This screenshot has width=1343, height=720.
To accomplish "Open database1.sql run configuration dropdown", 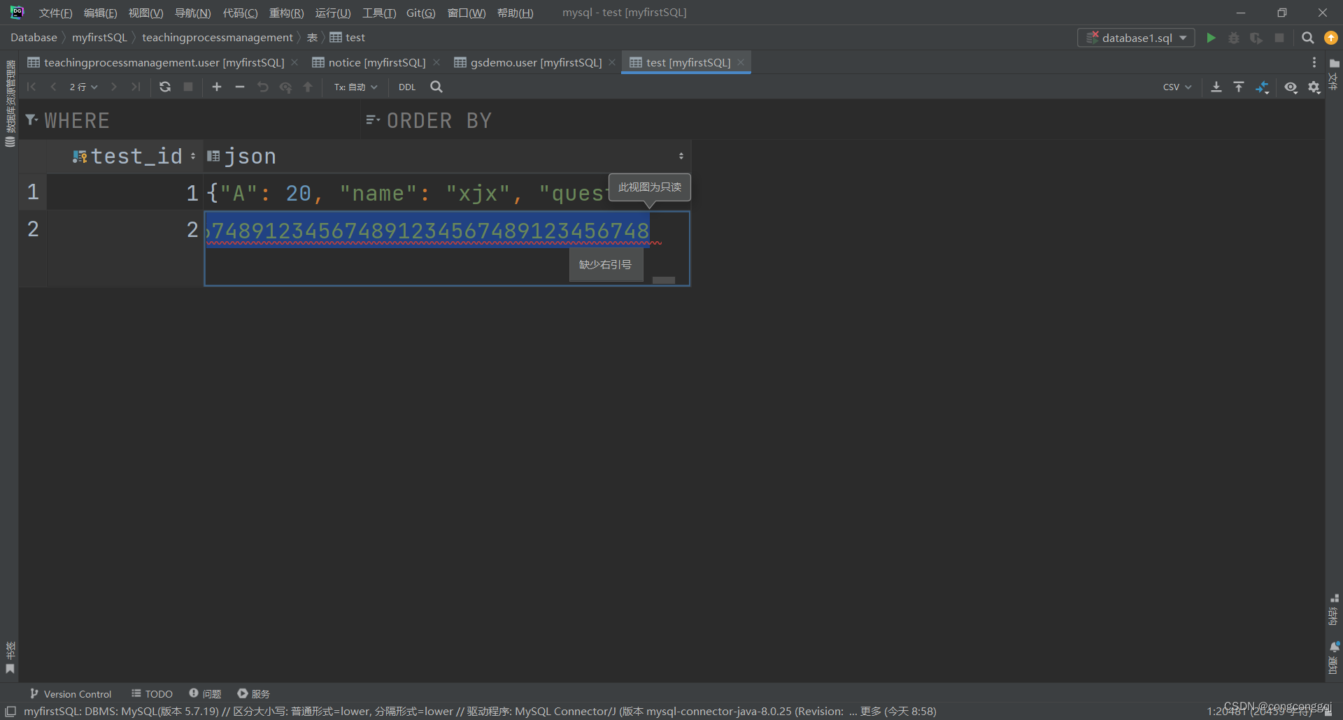I will pyautogui.click(x=1136, y=38).
